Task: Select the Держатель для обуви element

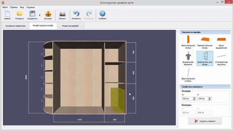Action: click(x=205, y=58)
